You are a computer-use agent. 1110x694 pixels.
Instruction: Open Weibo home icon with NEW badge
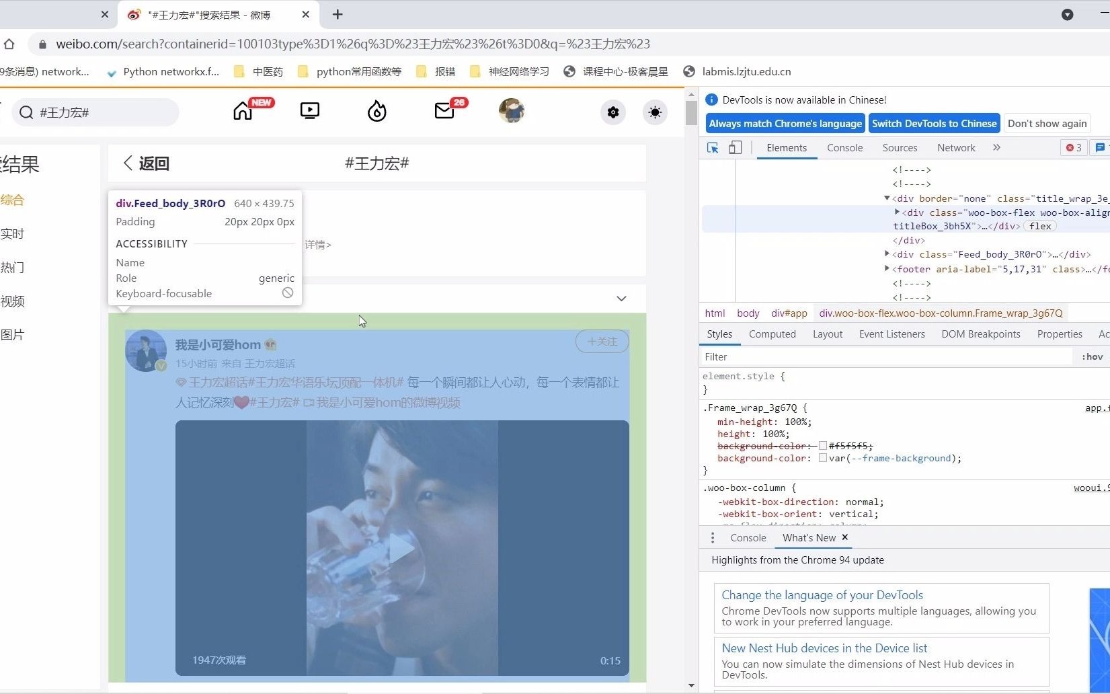[243, 111]
